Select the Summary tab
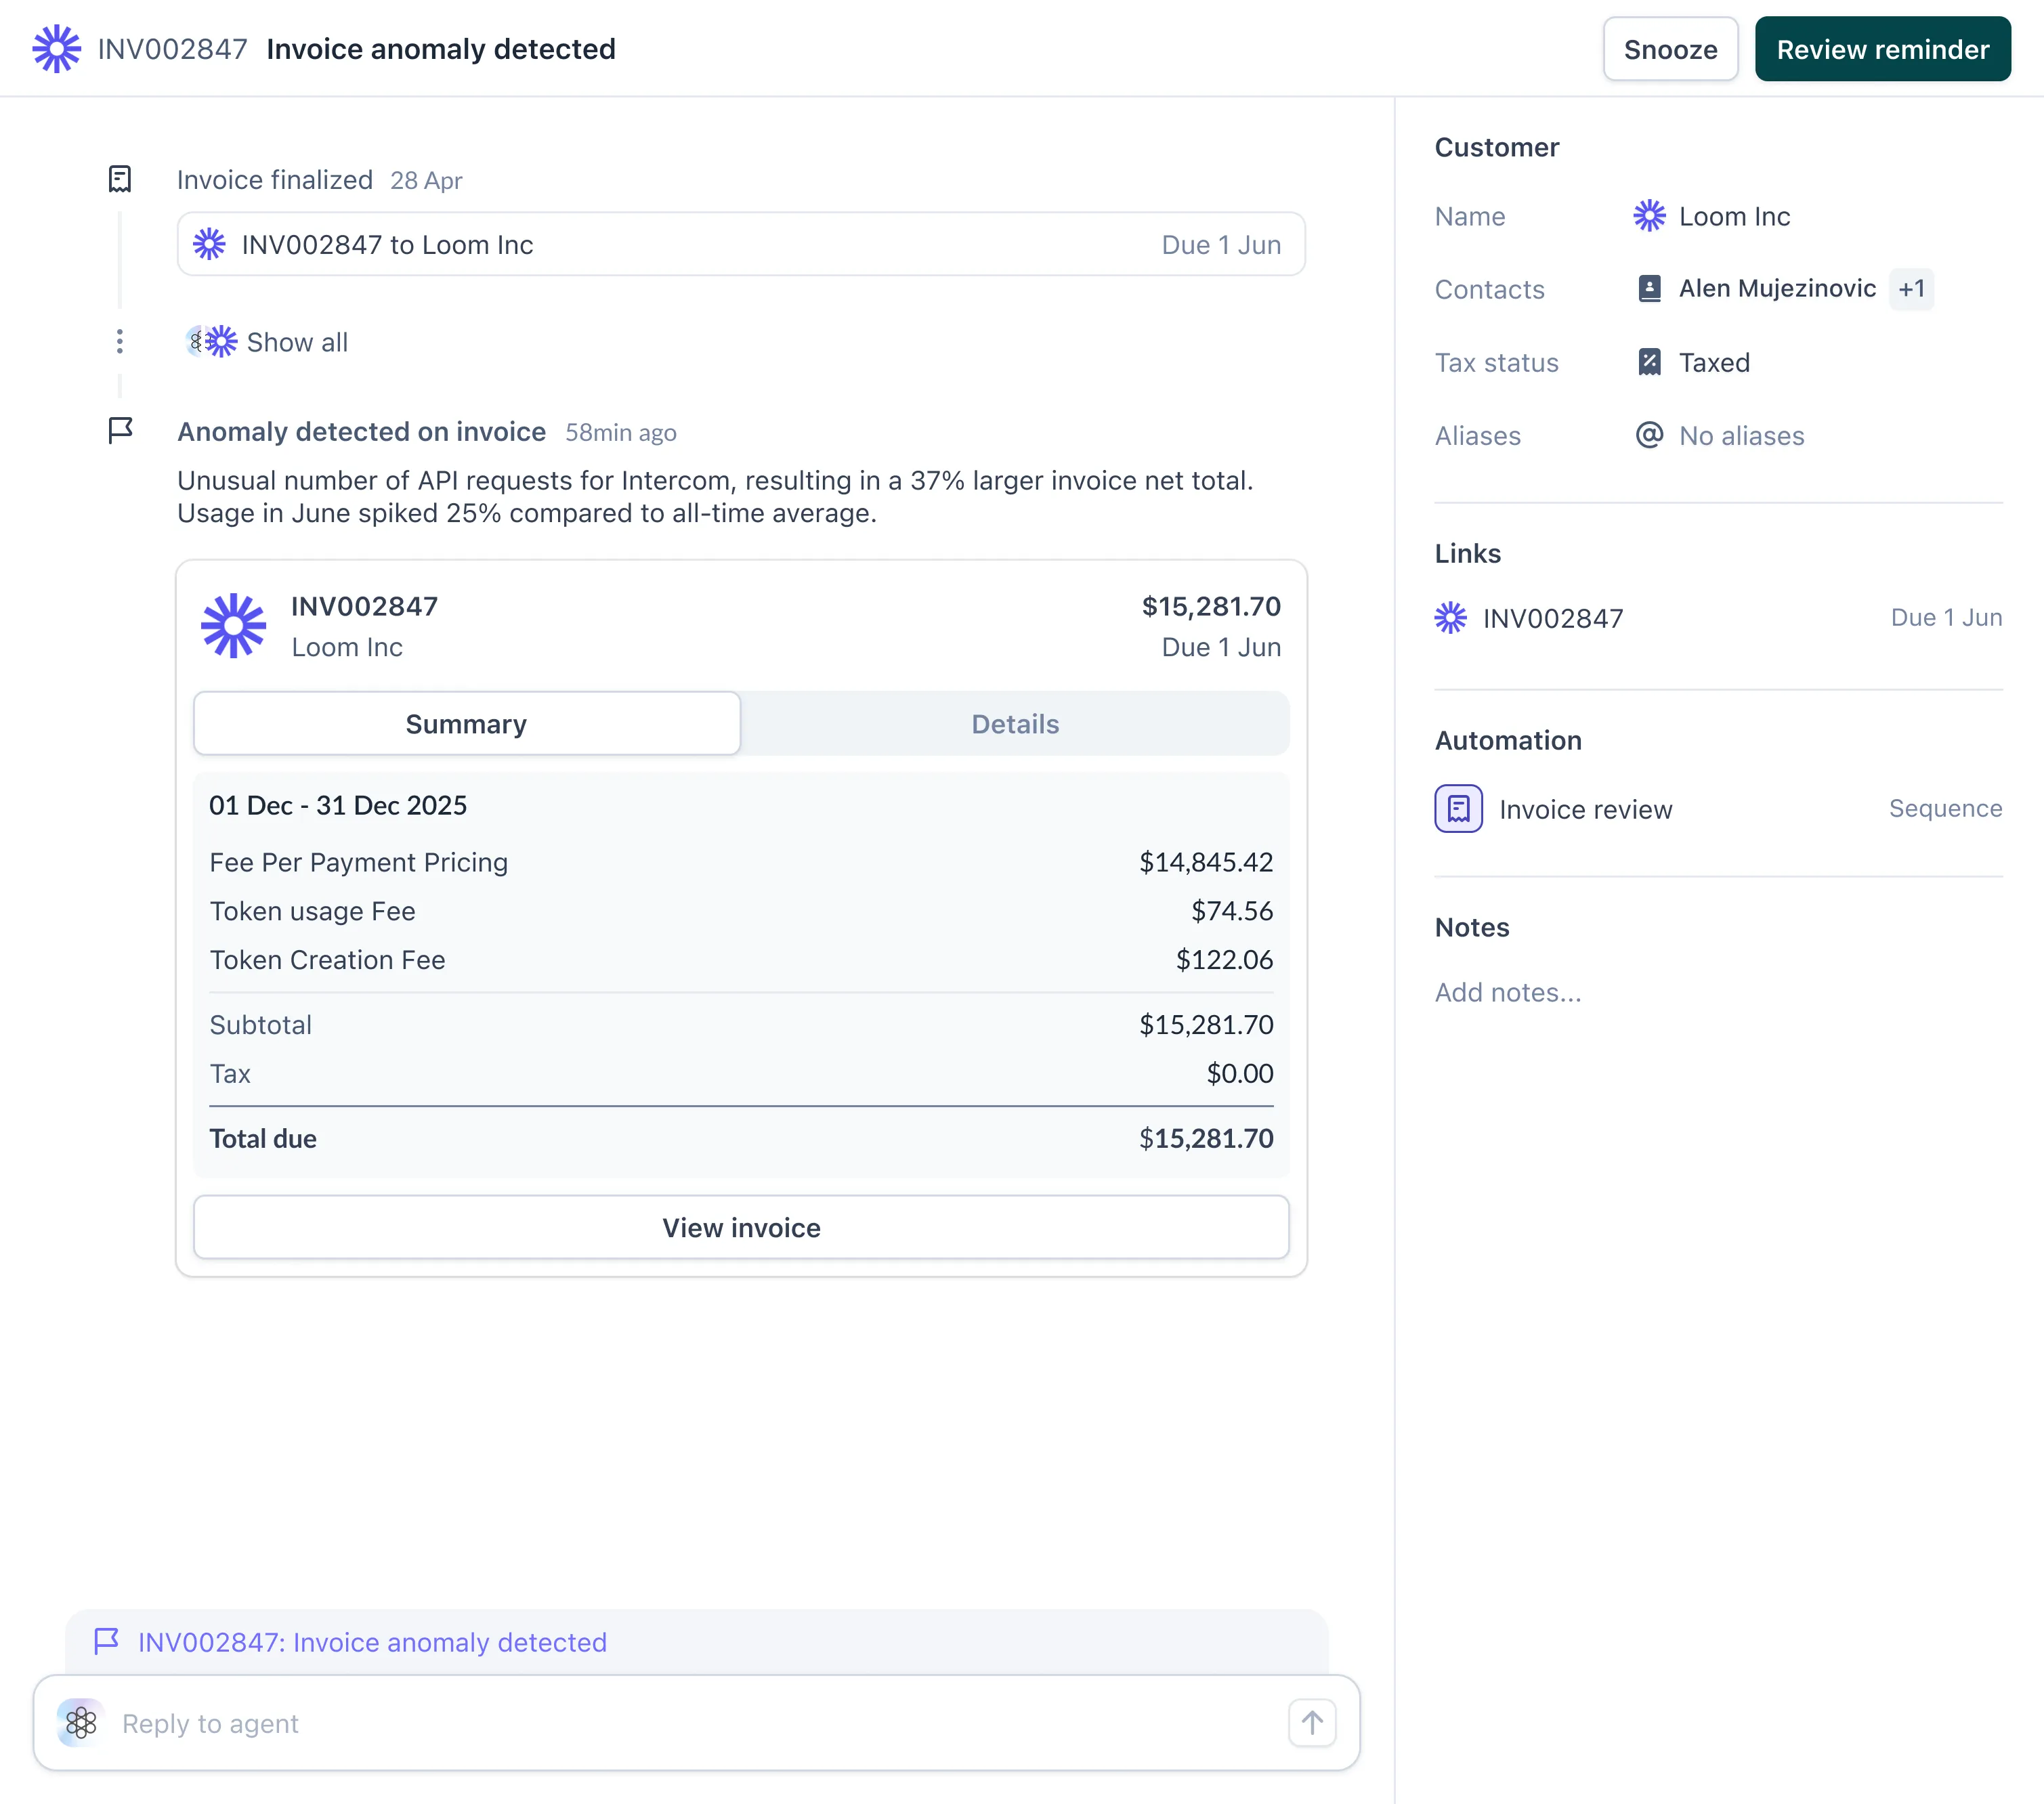This screenshot has height=1804, width=2044. tap(466, 724)
